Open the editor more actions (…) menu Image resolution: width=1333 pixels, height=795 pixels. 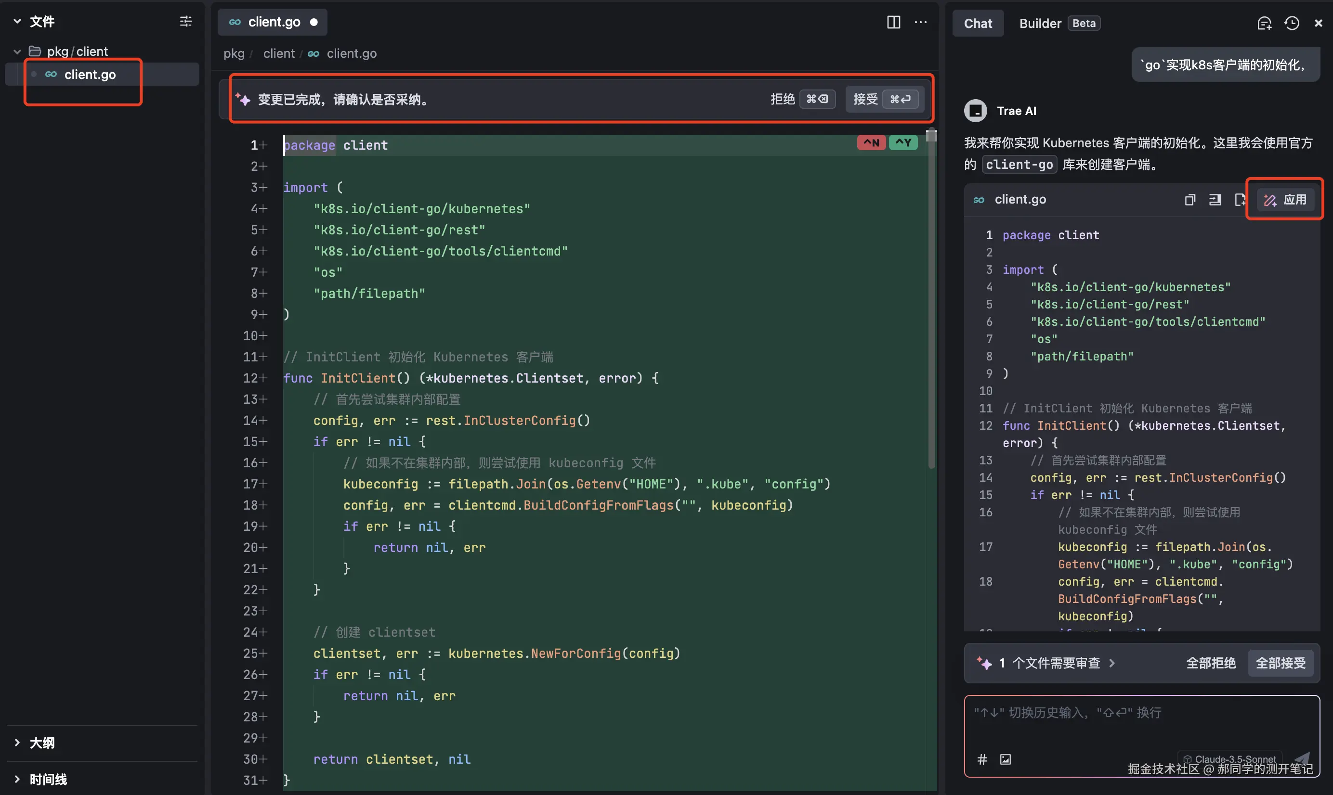920,22
